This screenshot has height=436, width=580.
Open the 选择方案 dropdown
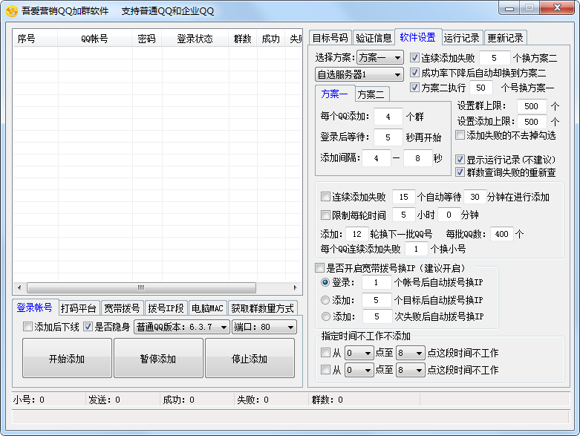379,57
